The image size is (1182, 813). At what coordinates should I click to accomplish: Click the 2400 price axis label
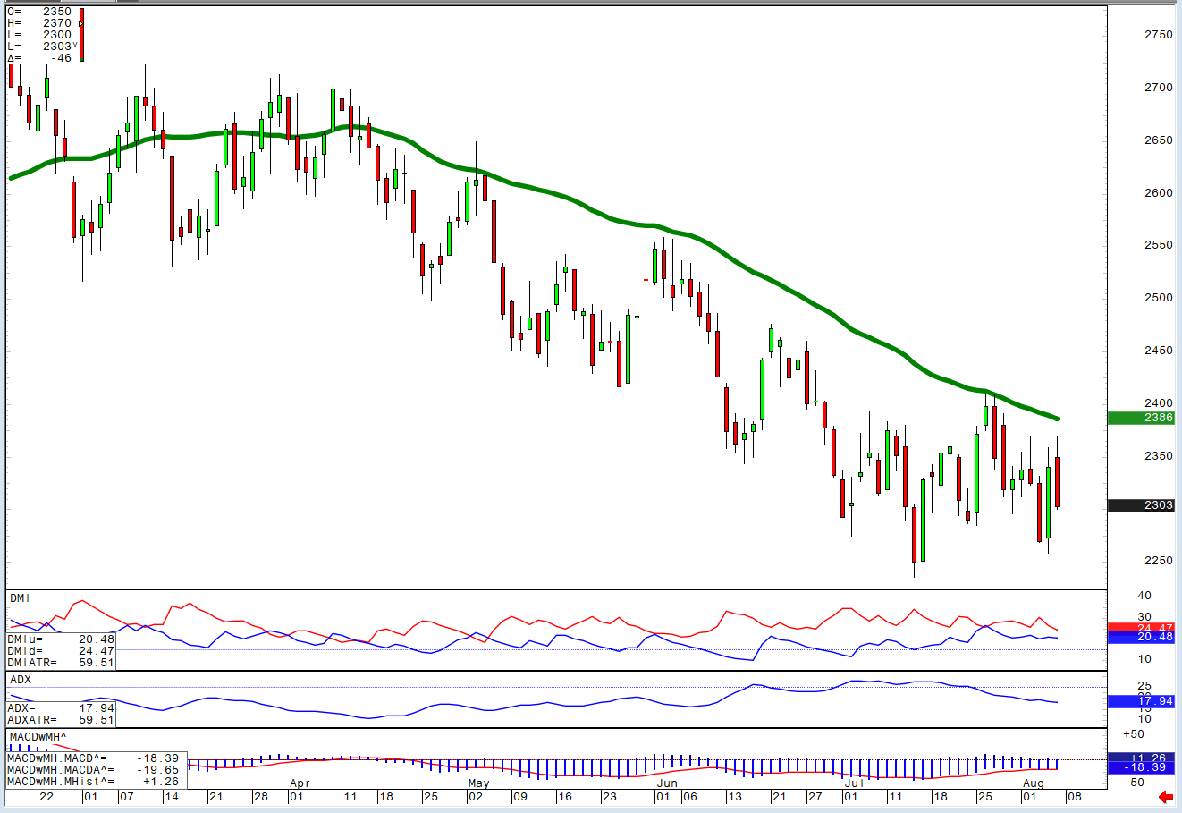click(1159, 403)
